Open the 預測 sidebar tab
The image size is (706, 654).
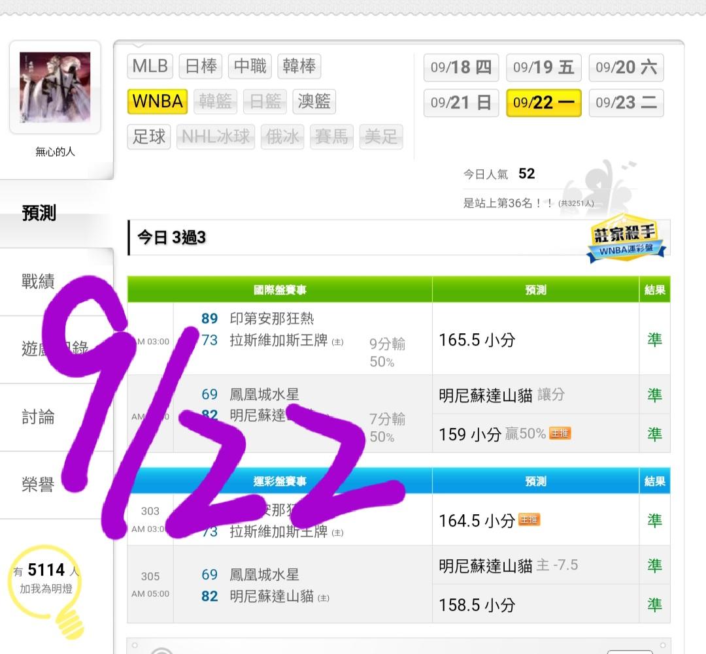coord(39,213)
